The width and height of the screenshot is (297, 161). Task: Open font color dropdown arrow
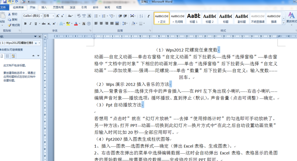click(80, 24)
